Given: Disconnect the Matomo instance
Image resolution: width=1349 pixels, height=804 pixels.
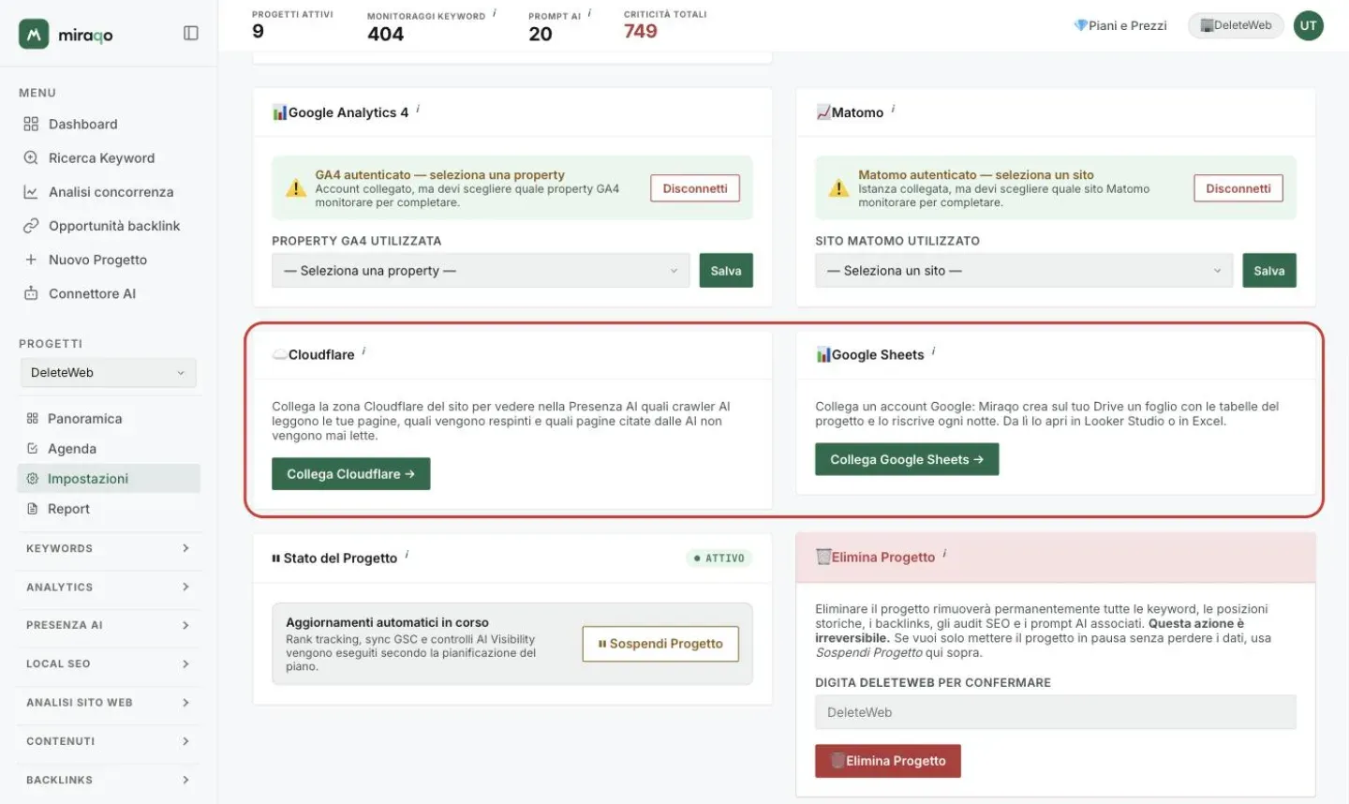Looking at the screenshot, I should pyautogui.click(x=1238, y=188).
